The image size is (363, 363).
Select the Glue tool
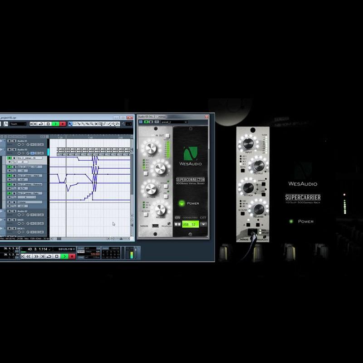click(x=83, y=123)
